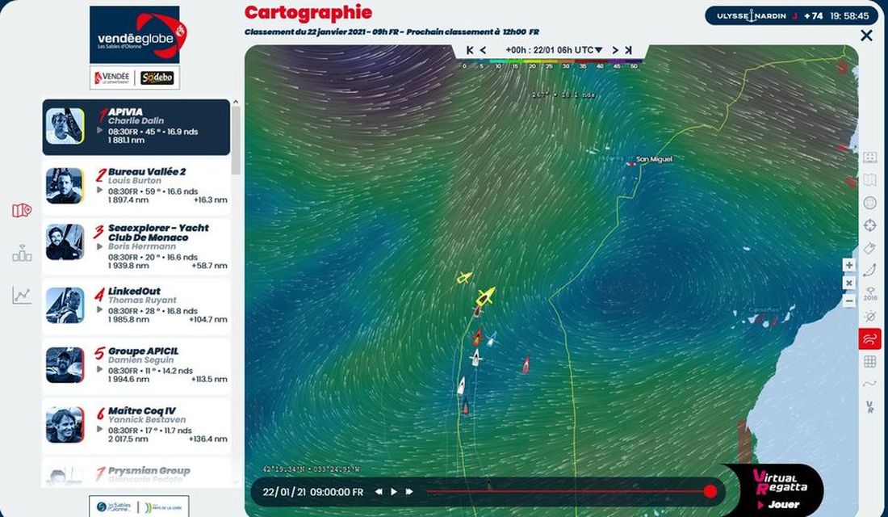This screenshot has height=517, width=888.
Task: Click the Ulysse Nardin race clock
Action: point(792,16)
